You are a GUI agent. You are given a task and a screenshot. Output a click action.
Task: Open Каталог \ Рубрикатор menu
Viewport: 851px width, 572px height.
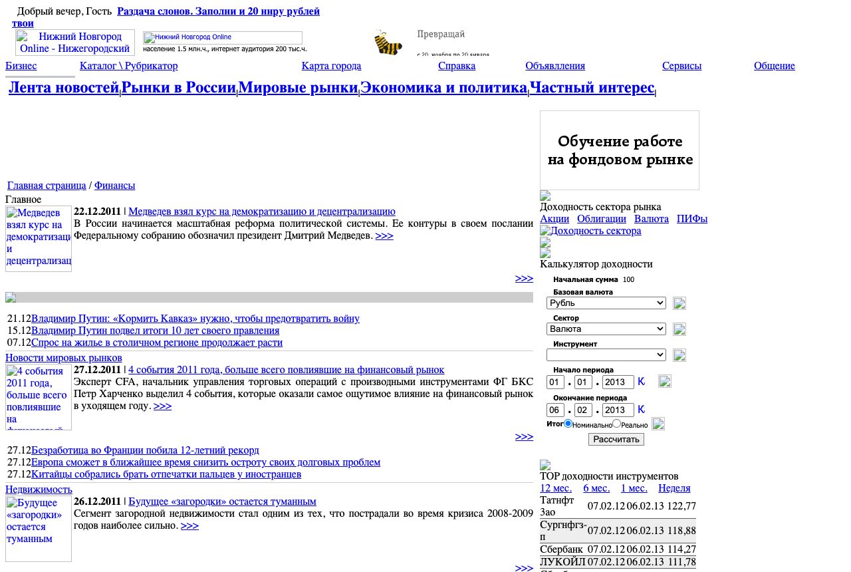click(129, 66)
